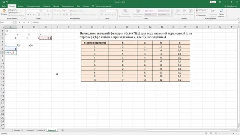Open the Copy button dropdown arrow
This screenshot has width=240, height=135.
[x=20, y=13]
